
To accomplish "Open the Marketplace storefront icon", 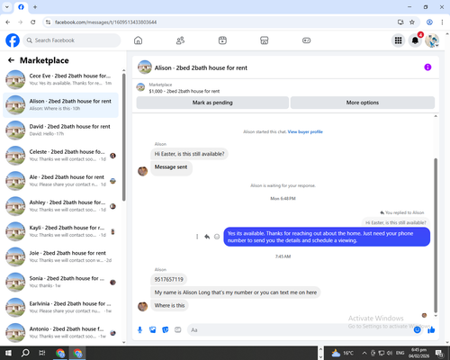I will coord(264,40).
